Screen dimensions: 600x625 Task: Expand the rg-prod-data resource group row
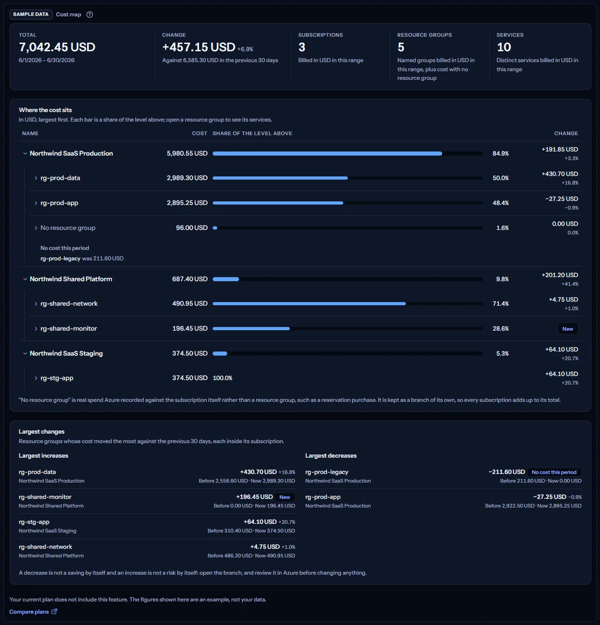(36, 178)
